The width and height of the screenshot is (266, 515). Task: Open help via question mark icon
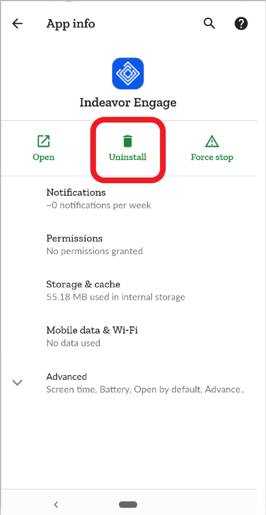[241, 24]
